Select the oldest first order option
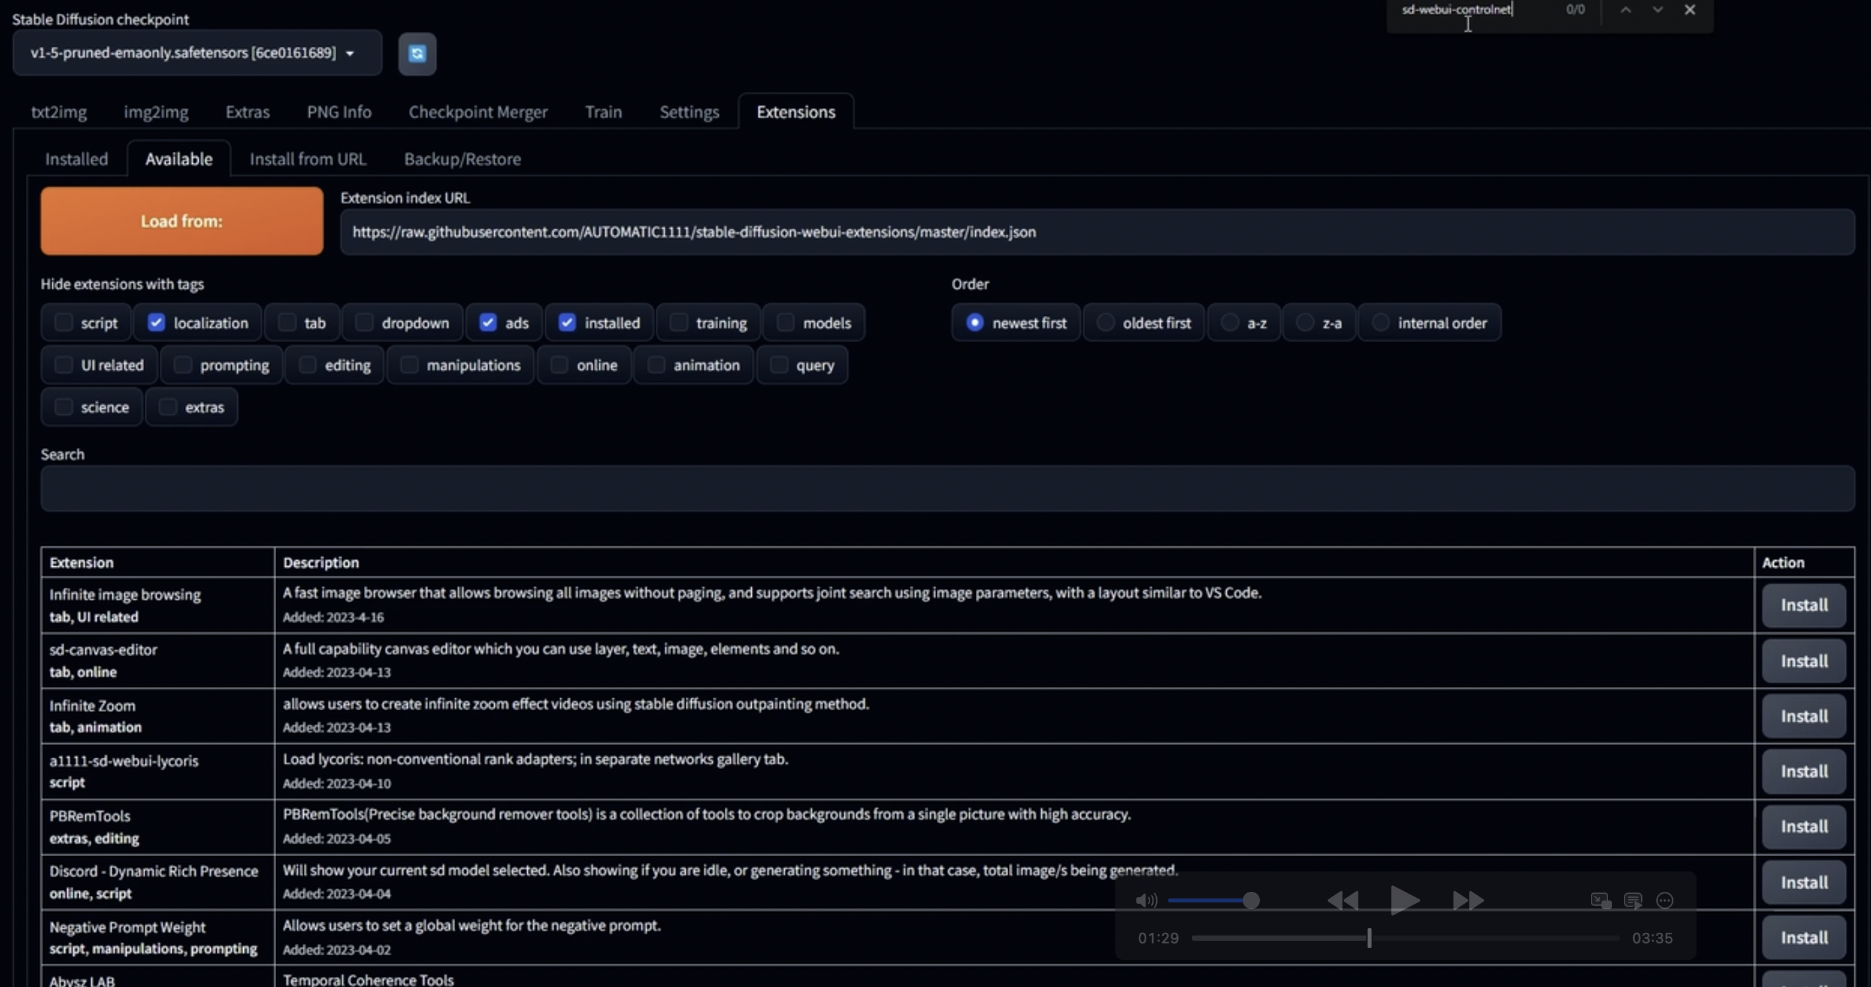The width and height of the screenshot is (1871, 987). pos(1105,322)
